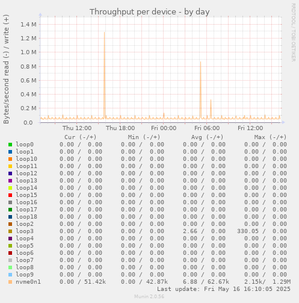Click the 'Thu 18:00' x-axis label
The image size is (299, 303).
[x=120, y=128]
